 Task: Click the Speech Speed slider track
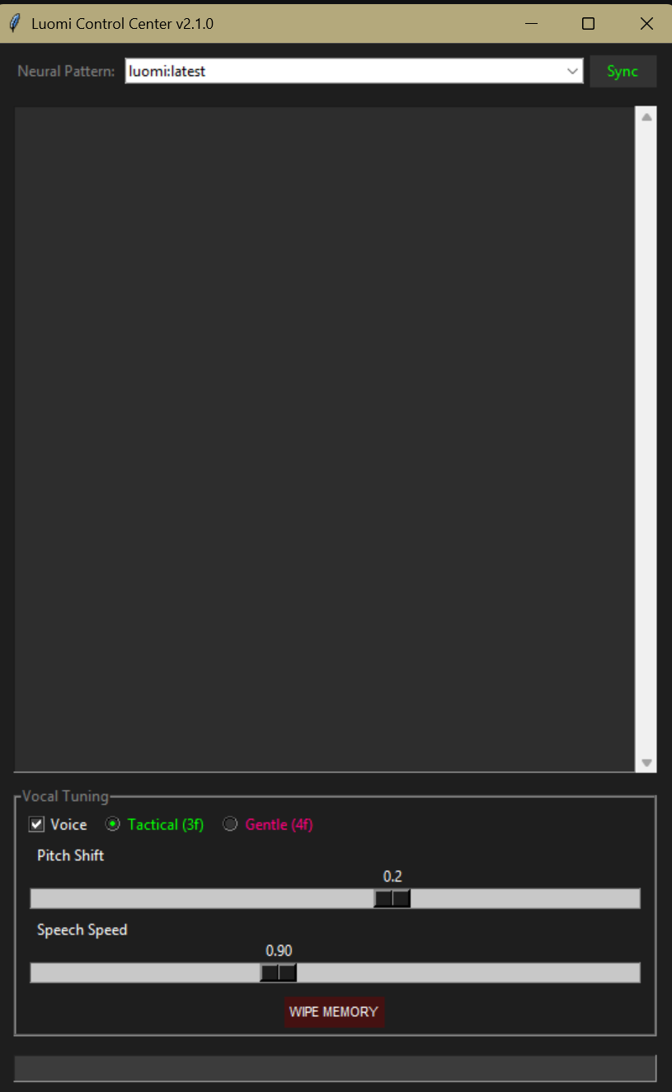click(335, 972)
